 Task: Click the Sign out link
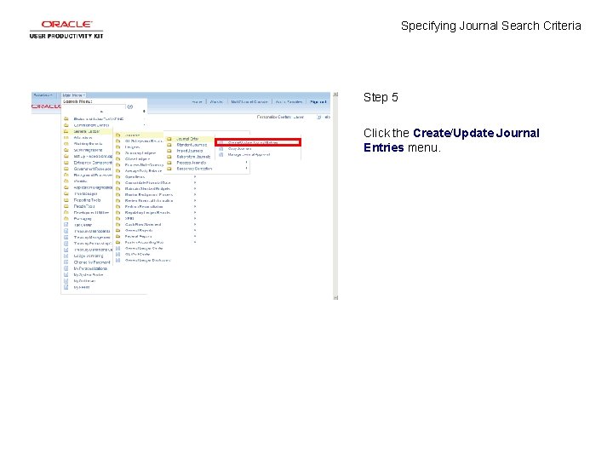[x=318, y=101]
